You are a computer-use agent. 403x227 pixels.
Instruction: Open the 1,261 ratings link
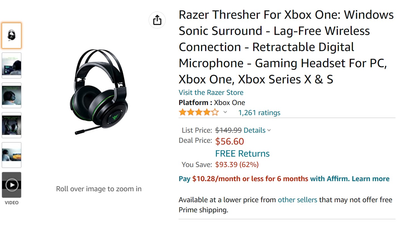click(259, 113)
